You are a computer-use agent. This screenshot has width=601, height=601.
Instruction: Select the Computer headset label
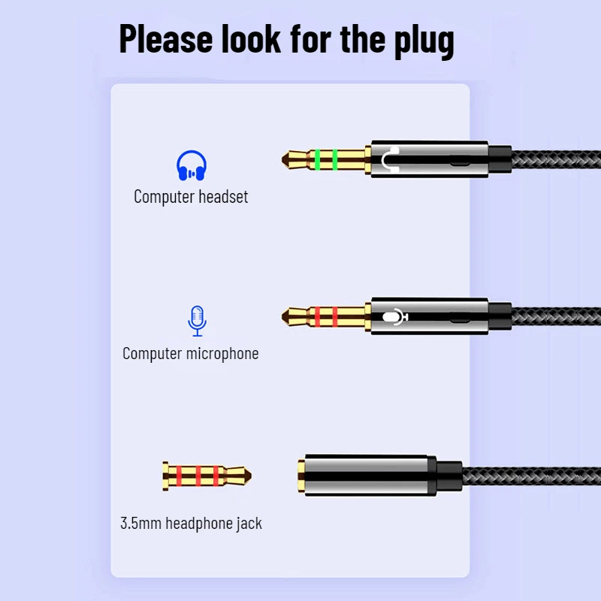pyautogui.click(x=191, y=197)
